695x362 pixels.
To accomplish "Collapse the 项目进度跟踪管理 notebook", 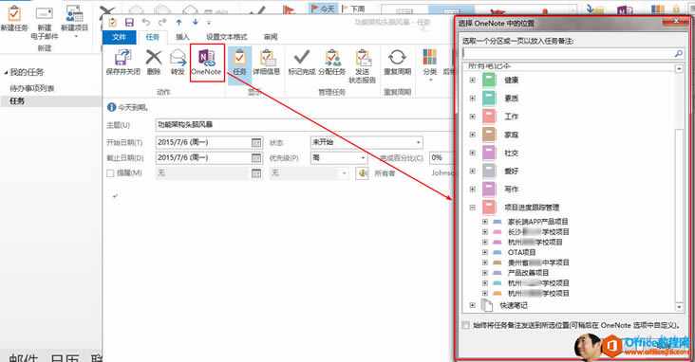I will pos(473,208).
